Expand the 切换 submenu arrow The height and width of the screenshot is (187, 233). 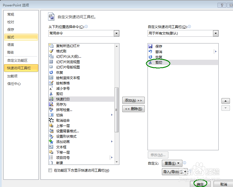point(112,115)
